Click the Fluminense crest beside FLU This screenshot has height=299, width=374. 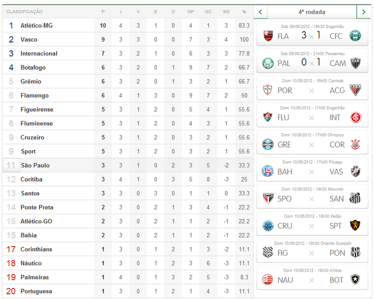coord(268,117)
